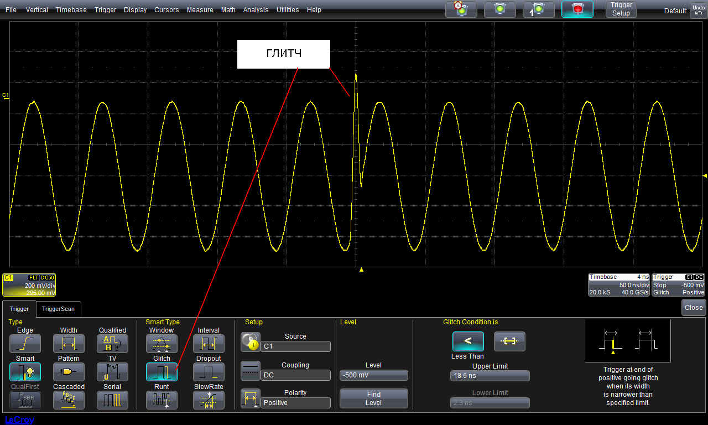Open the Source selection field showing C1
The width and height of the screenshot is (708, 425).
click(x=295, y=346)
